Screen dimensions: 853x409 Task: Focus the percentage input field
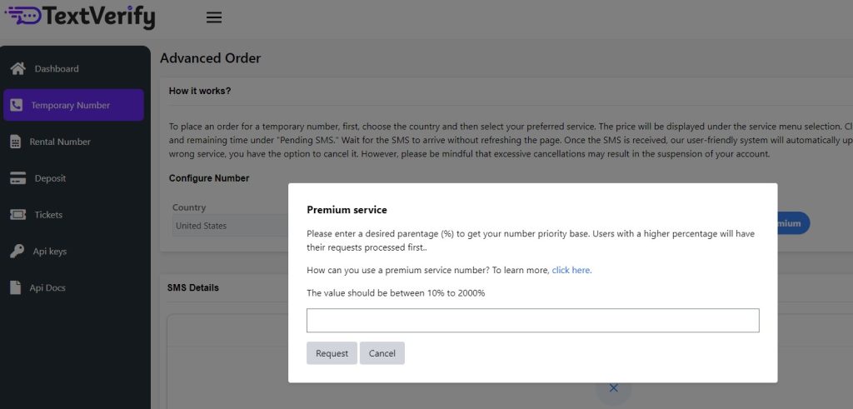coord(532,321)
